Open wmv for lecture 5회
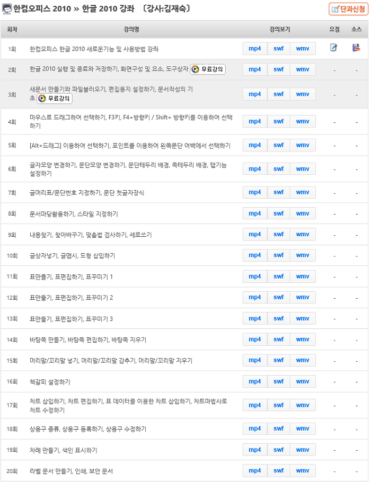This screenshot has width=371, height=482. [303, 145]
